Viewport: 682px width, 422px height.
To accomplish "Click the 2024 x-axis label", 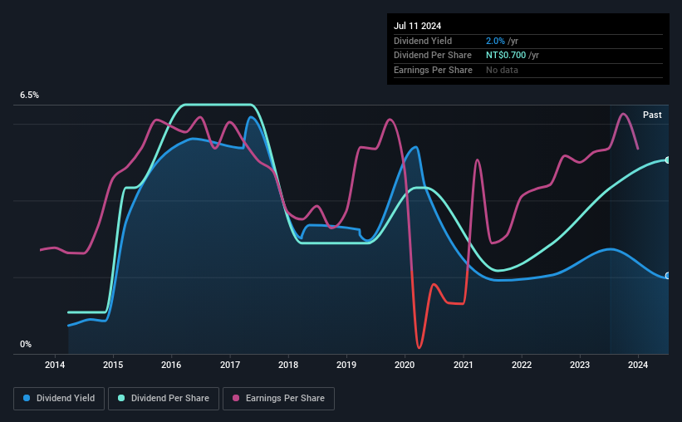I will tap(638, 365).
